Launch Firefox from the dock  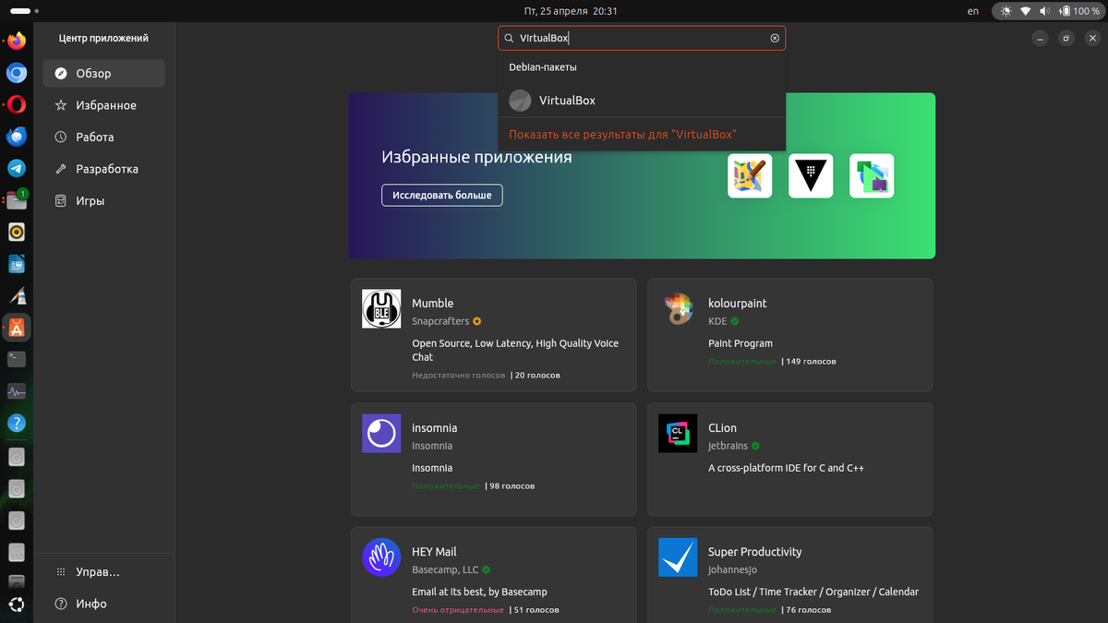click(x=16, y=40)
